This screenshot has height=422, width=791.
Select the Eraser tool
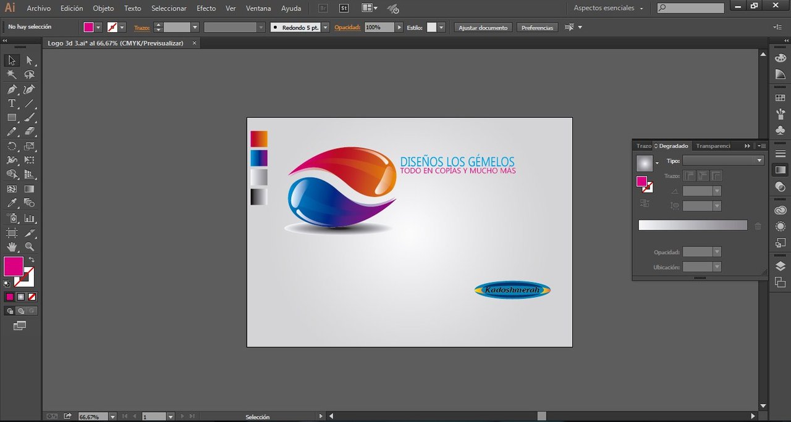click(29, 131)
